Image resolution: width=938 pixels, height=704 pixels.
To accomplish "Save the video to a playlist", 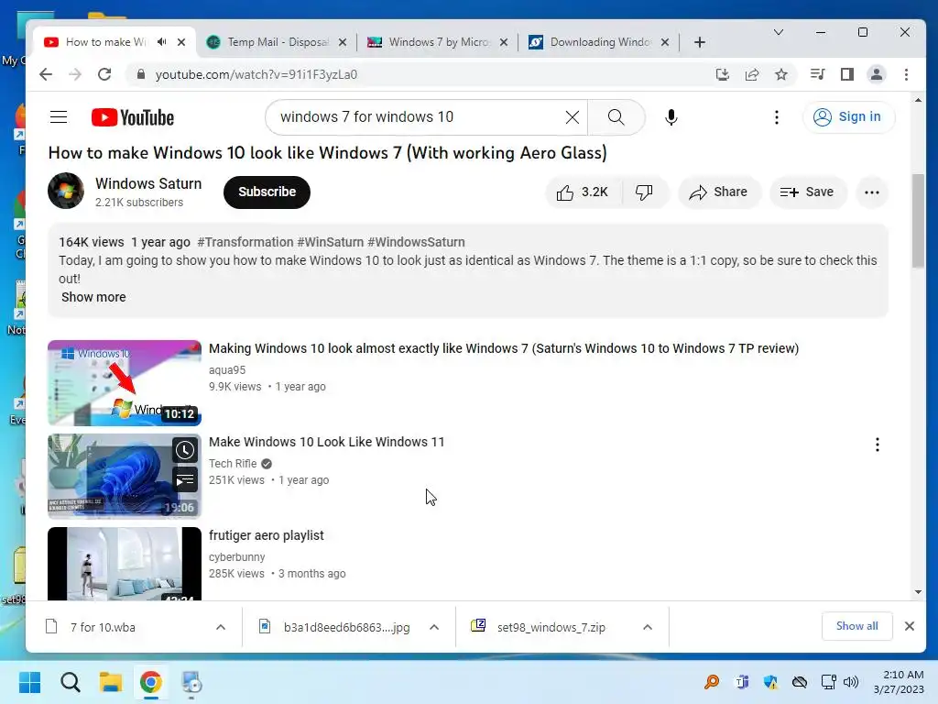I will click(807, 192).
